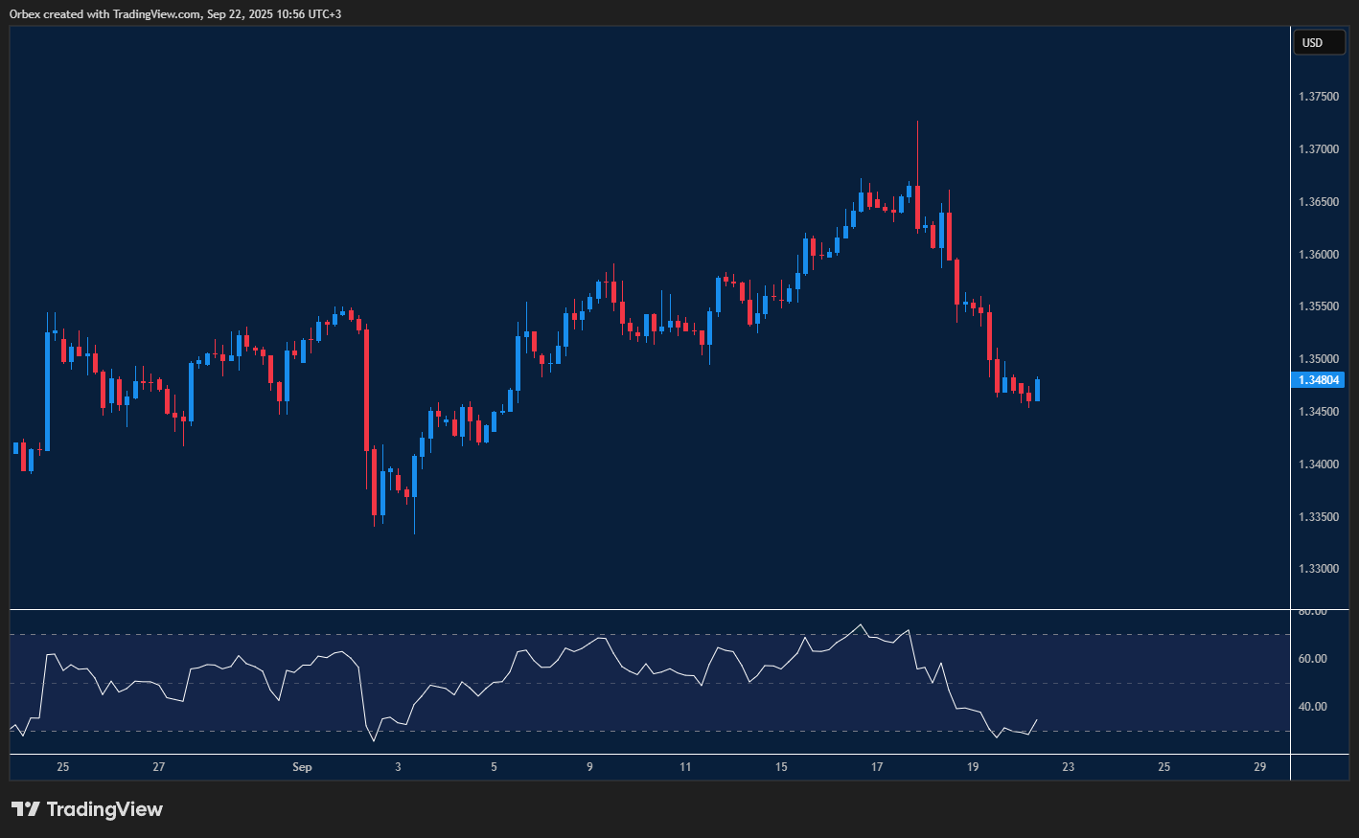Click the 29 date axis marker
Screen dimensions: 1359x838
(1259, 767)
